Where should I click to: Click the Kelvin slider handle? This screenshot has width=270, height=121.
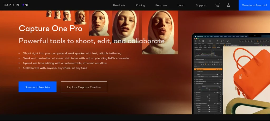click(207, 88)
